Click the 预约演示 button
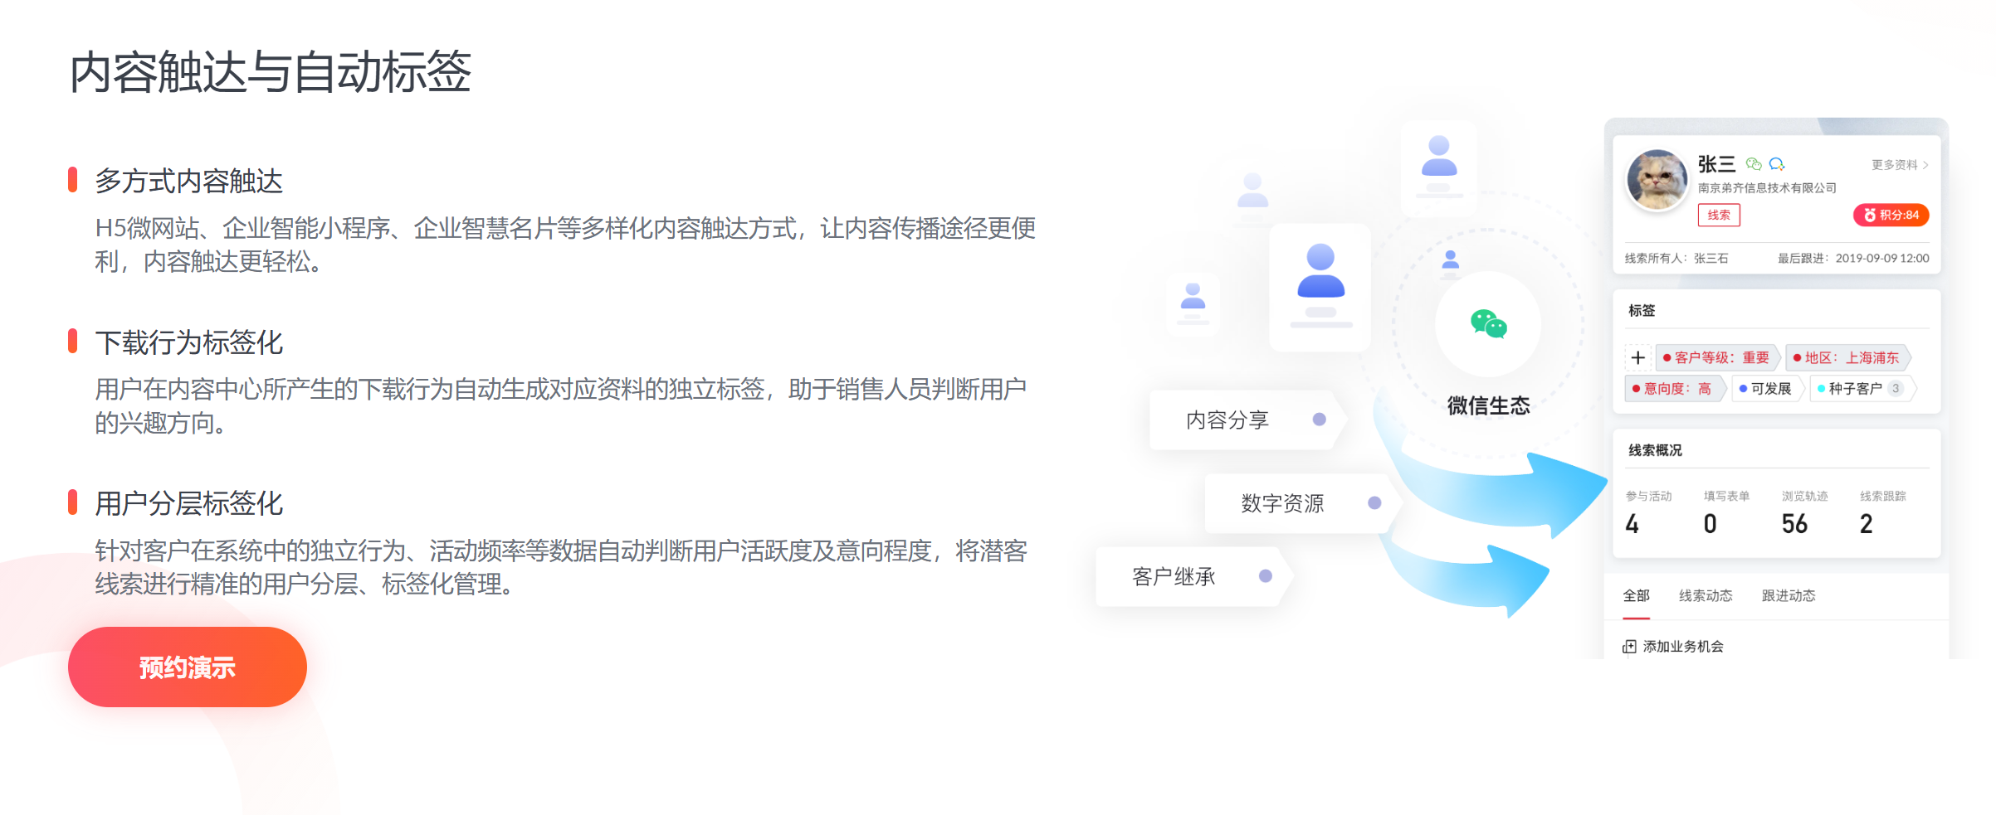The width and height of the screenshot is (1996, 815). click(188, 667)
